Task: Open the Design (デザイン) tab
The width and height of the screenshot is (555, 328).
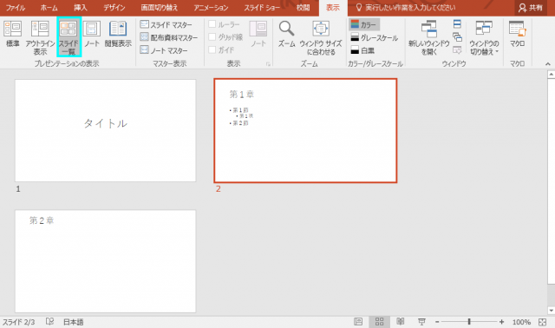Action: [114, 8]
